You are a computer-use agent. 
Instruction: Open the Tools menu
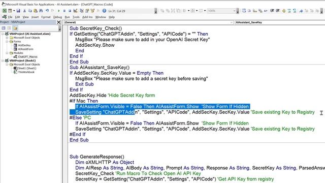[x=76, y=17]
